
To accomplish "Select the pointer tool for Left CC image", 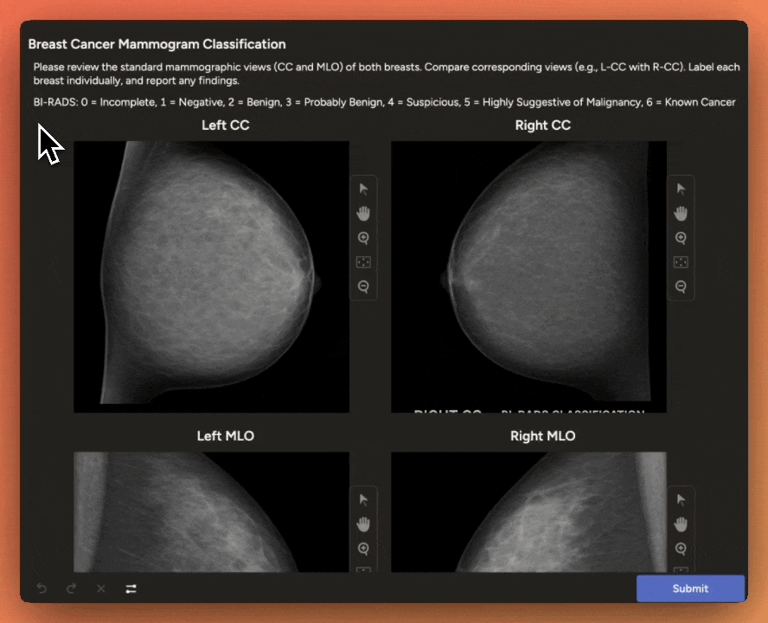I will click(363, 189).
